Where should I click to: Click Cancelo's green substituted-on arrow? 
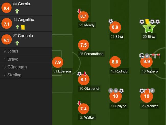click(17, 43)
